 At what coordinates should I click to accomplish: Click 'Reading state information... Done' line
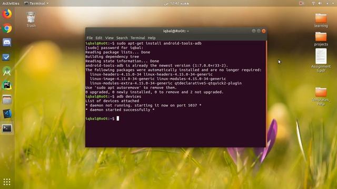pos(122,61)
